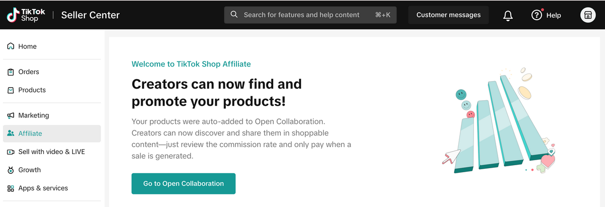Click the TikTok Shop logo

pos(26,15)
